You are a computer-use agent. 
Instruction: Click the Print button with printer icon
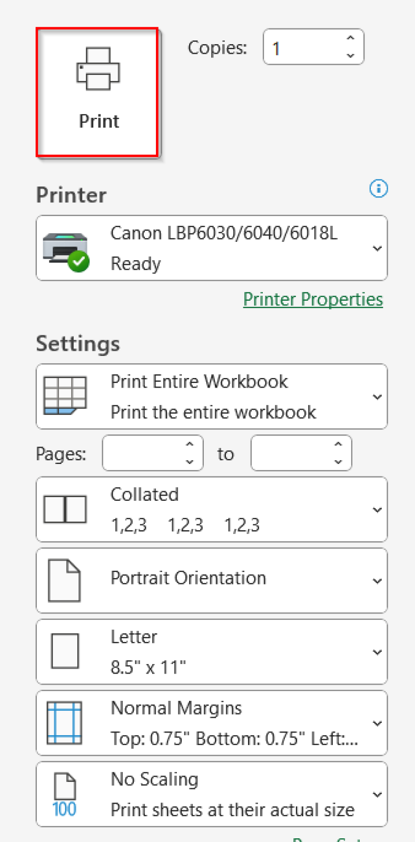point(97,93)
